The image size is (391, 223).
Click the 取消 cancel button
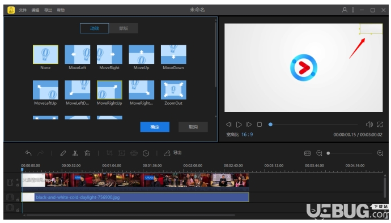pos(193,127)
